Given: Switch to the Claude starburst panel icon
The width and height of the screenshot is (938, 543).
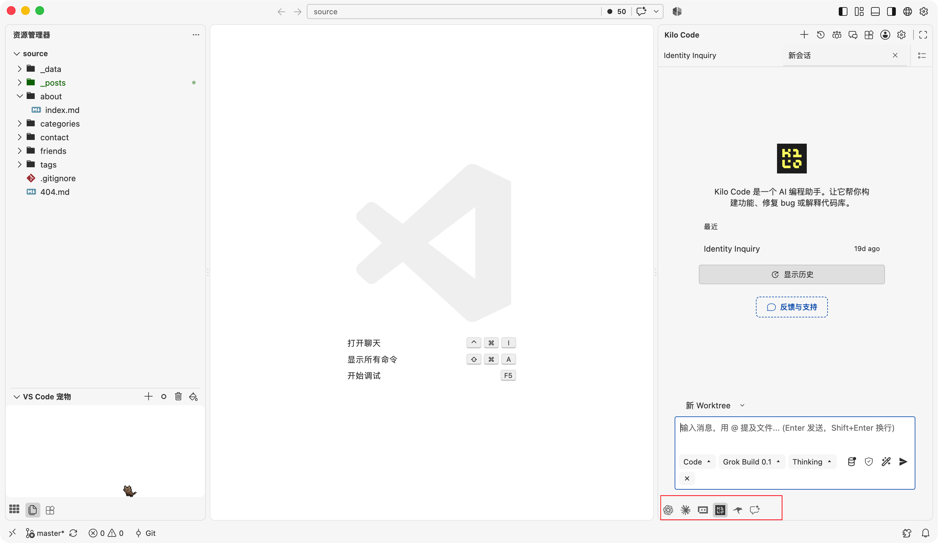Looking at the screenshot, I should pyautogui.click(x=685, y=510).
